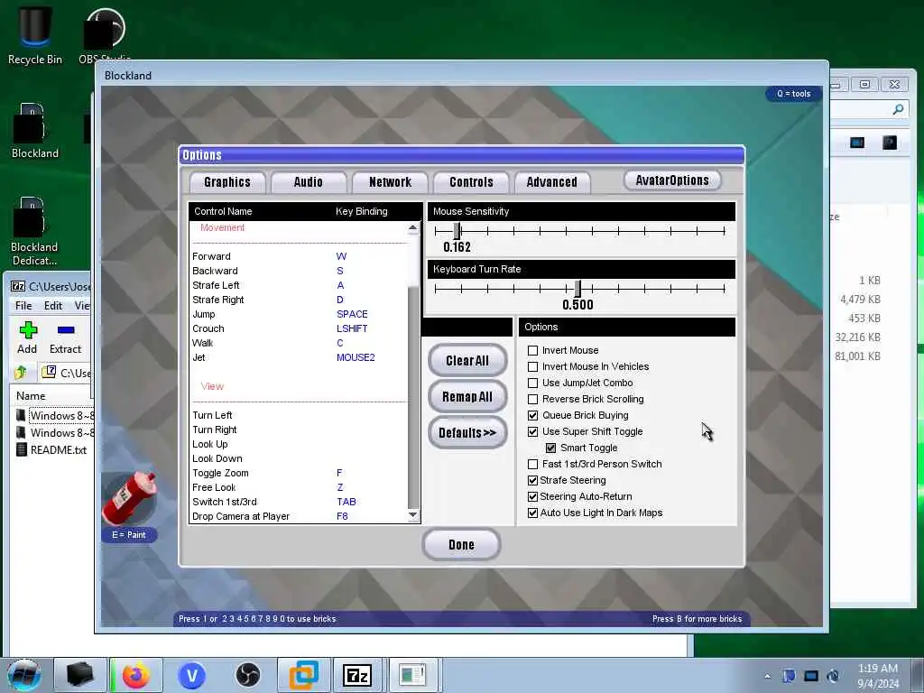924x693 pixels.
Task: Toggle Auto Use Light In Dark Maps
Action: point(532,513)
